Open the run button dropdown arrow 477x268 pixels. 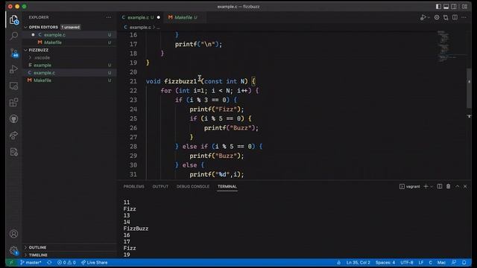429,18
